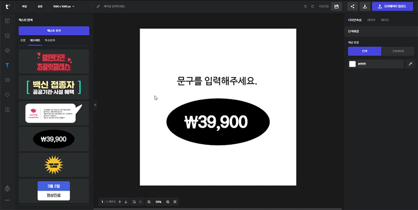This screenshot has width=418, height=210.
Task: Switch to the 레이어 tab
Action: (x=371, y=20)
